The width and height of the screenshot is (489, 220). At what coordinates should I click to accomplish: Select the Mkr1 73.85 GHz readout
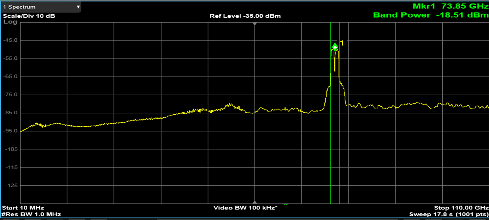[x=450, y=6]
